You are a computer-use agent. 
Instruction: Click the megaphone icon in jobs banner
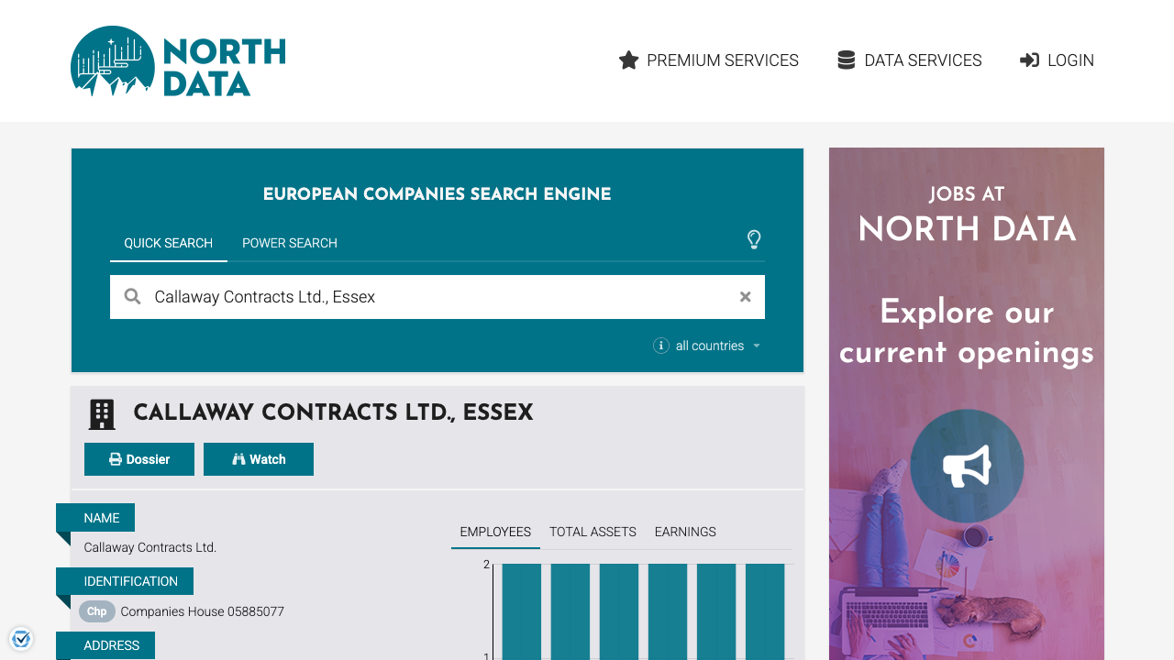point(967,466)
